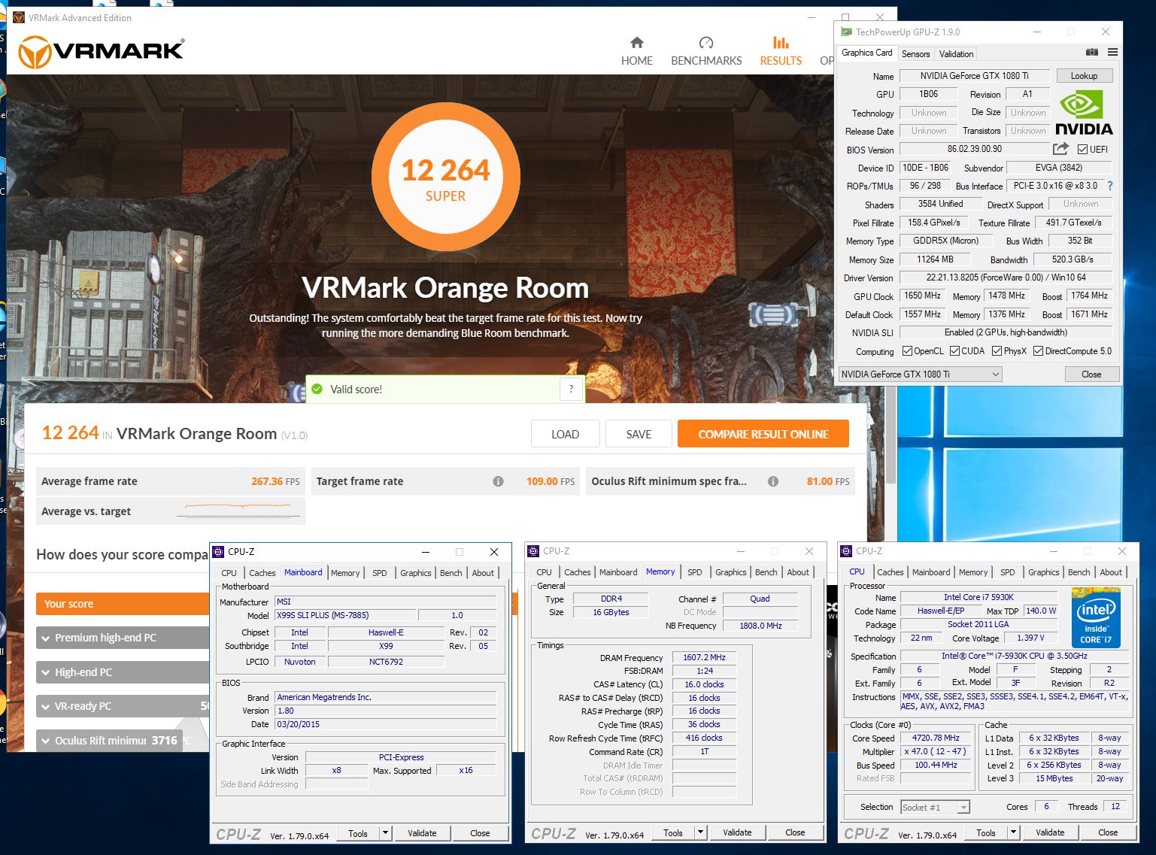Image resolution: width=1156 pixels, height=855 pixels.
Task: Toggle the DirectCompute 5.0 checkbox
Action: click(x=1038, y=351)
